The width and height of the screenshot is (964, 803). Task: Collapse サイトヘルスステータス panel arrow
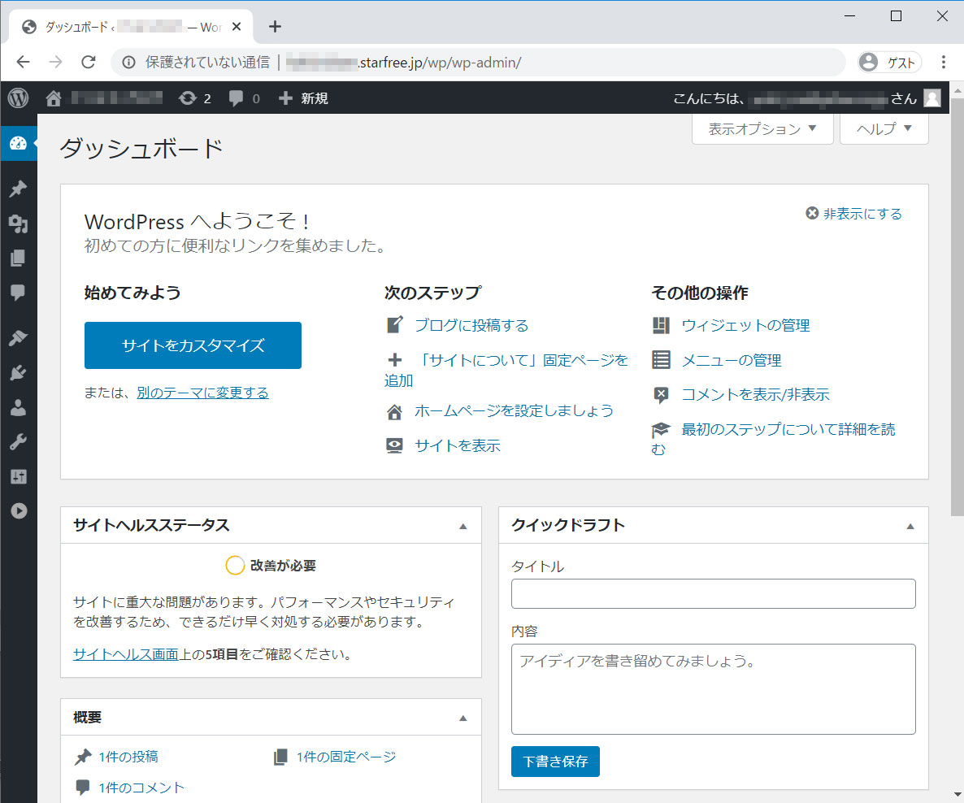pos(463,526)
